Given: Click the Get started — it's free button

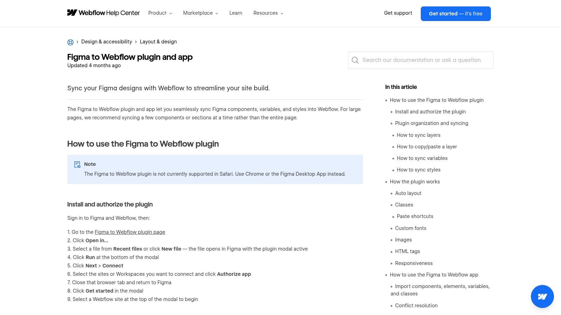Looking at the screenshot, I should pyautogui.click(x=455, y=14).
